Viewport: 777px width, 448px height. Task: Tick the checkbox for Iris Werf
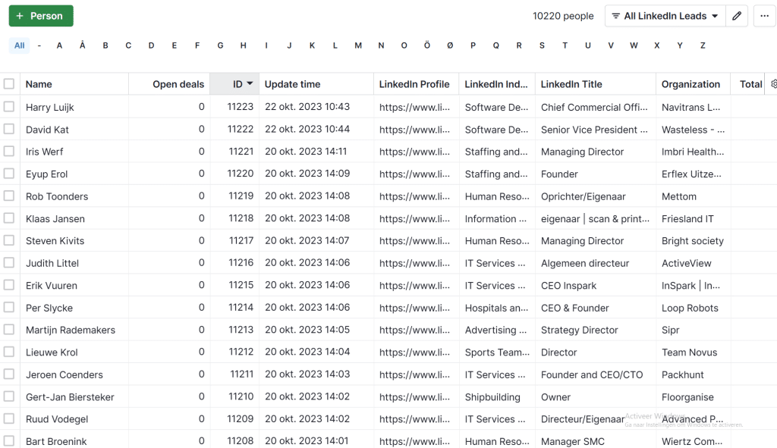9,152
